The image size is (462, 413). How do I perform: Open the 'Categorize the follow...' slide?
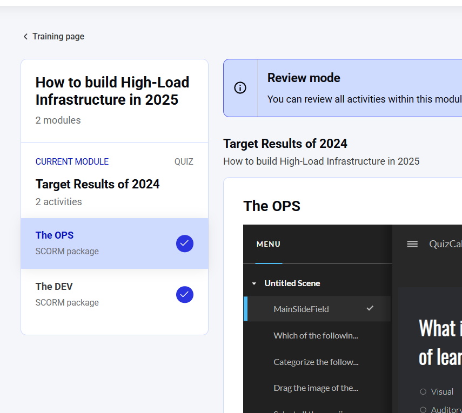click(x=317, y=362)
